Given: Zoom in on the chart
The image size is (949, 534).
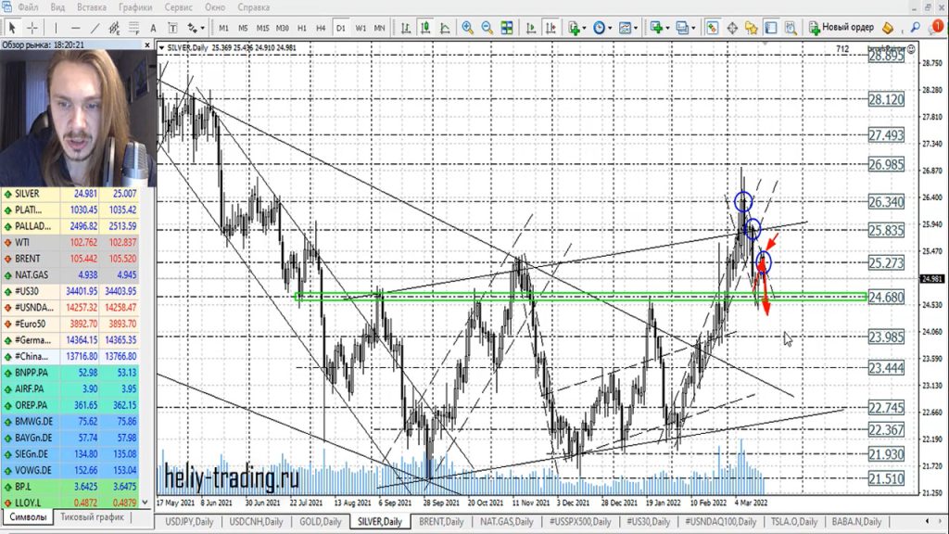Looking at the screenshot, I should pos(467,28).
